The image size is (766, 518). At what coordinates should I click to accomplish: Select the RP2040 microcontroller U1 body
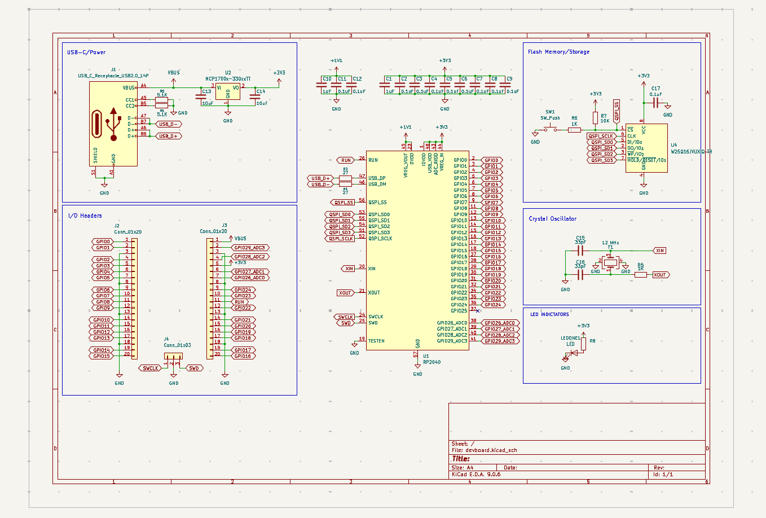(417, 251)
